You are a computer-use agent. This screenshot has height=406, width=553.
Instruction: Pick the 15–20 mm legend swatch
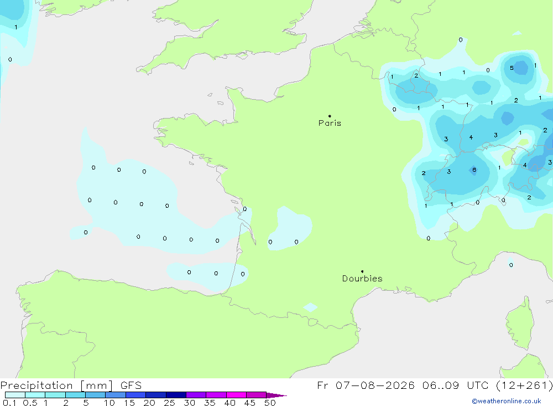click(x=136, y=395)
